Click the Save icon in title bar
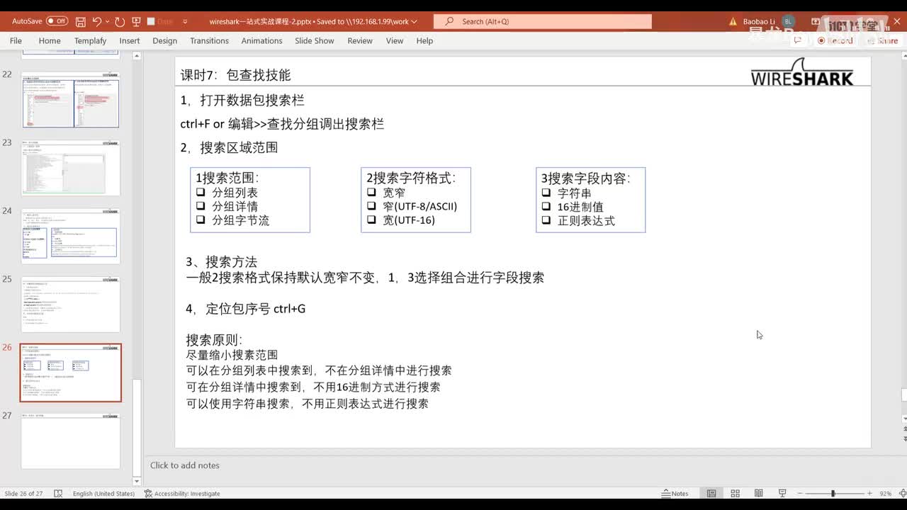 click(80, 22)
